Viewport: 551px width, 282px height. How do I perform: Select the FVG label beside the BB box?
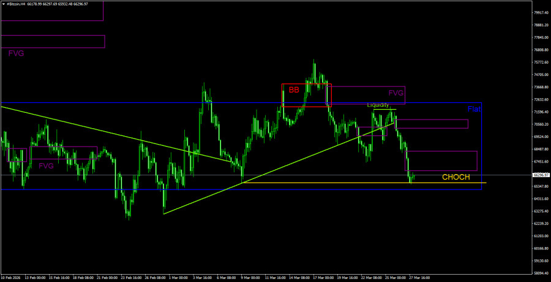tap(396, 93)
